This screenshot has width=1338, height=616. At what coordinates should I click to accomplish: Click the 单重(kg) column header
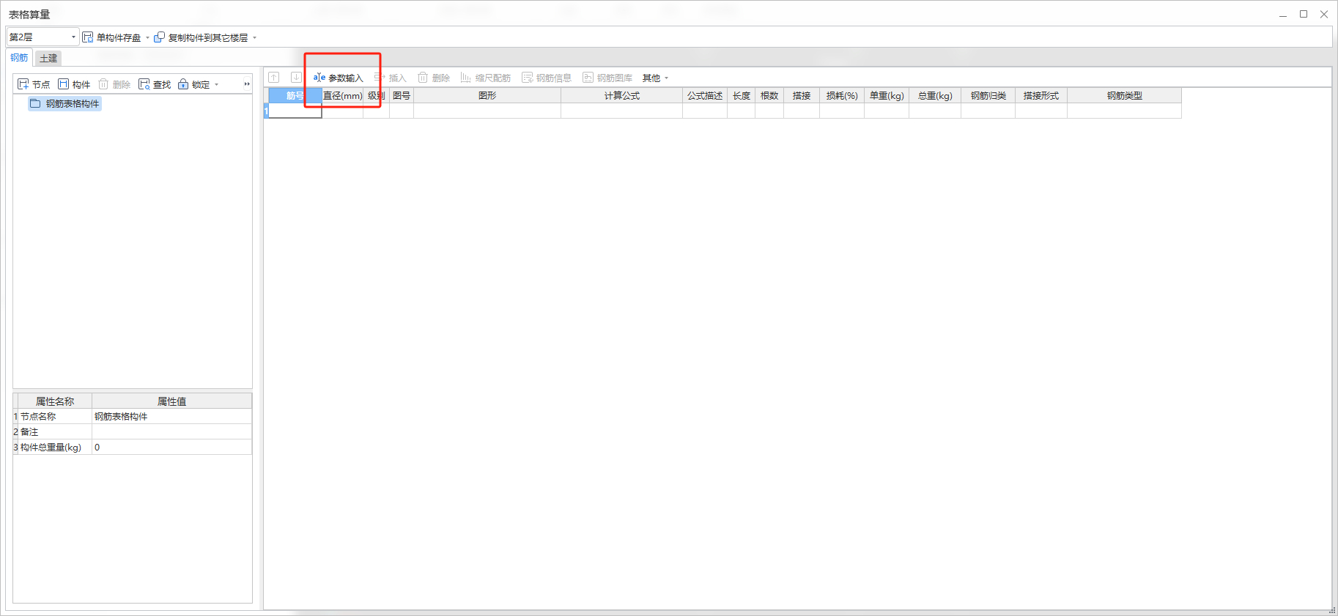coord(887,96)
